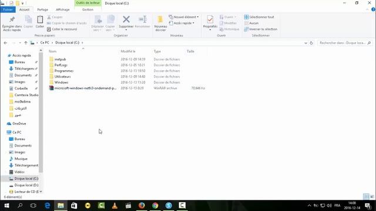Create a Nouveau dossier
The width and height of the screenshot is (376, 211).
[160, 23]
